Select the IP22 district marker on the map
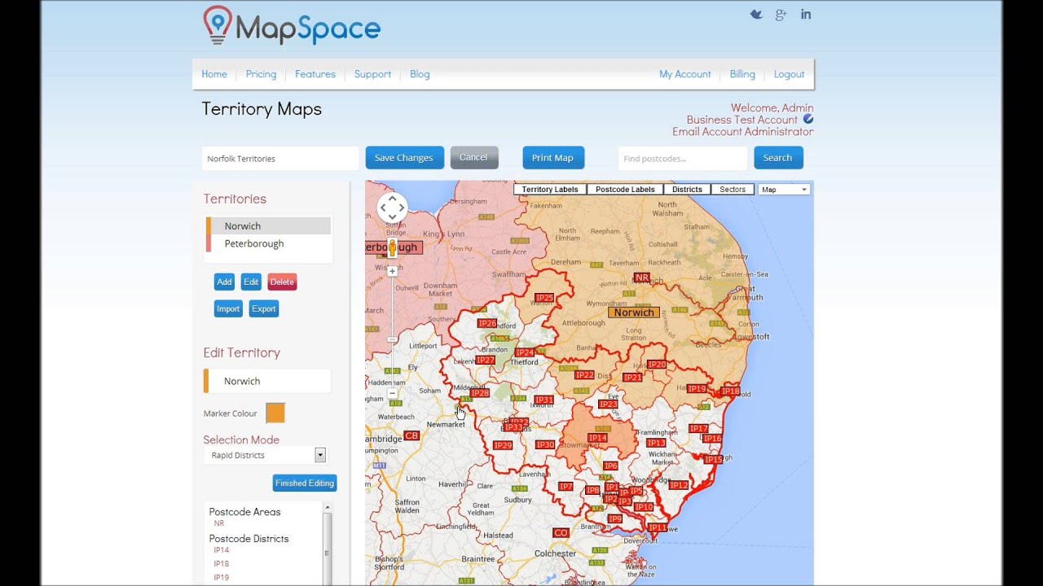Image resolution: width=1043 pixels, height=586 pixels. tap(584, 375)
